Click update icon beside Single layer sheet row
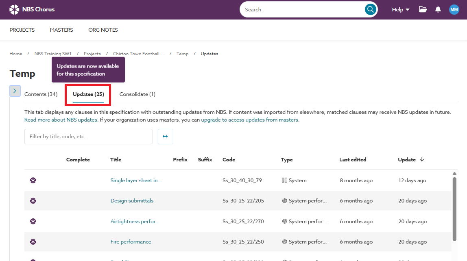This screenshot has width=467, height=261. click(x=33, y=181)
